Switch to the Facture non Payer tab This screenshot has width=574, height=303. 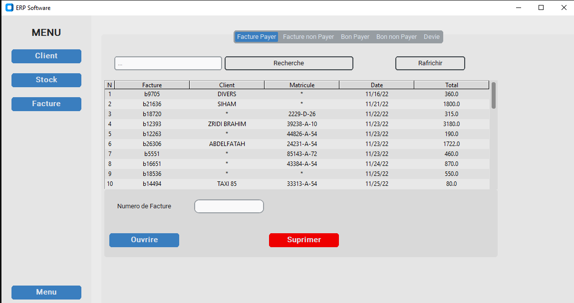click(308, 36)
